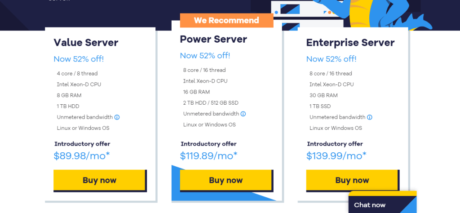Image resolution: width=460 pixels, height=213 pixels.
Task: Click info icon beside Value Server bandwidth
Action: 117,117
